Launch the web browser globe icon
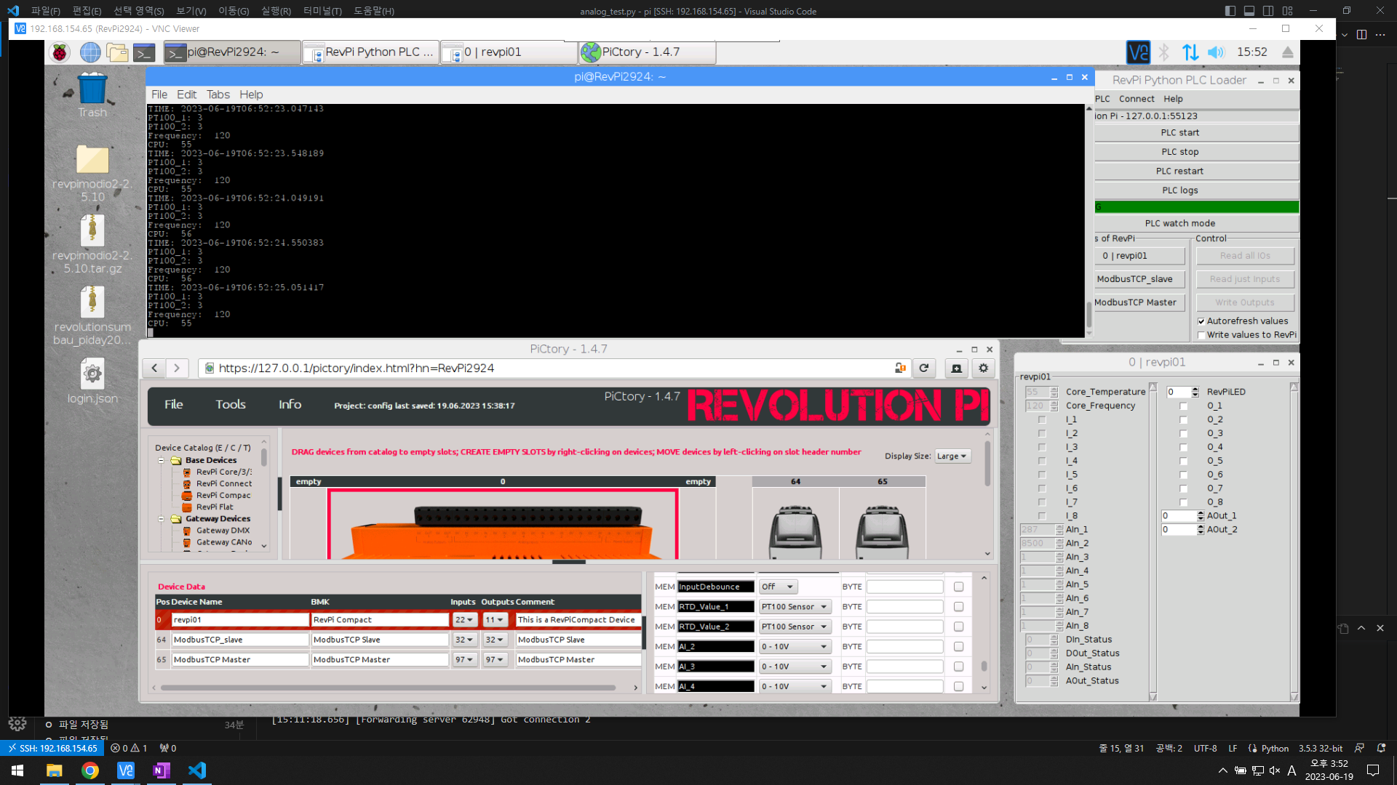Viewport: 1397px width, 785px height. tap(90, 52)
